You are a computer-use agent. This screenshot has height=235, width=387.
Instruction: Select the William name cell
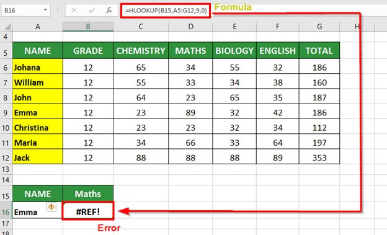37,81
